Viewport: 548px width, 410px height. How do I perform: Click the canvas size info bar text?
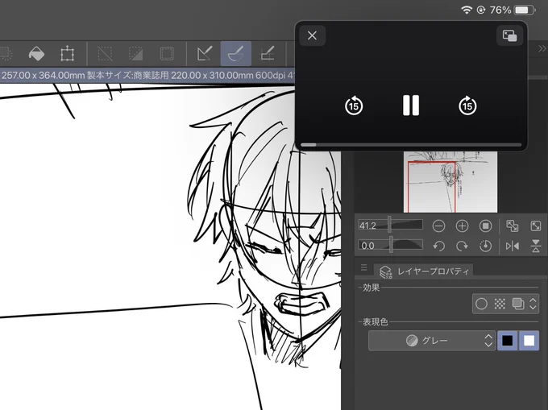tap(147, 76)
